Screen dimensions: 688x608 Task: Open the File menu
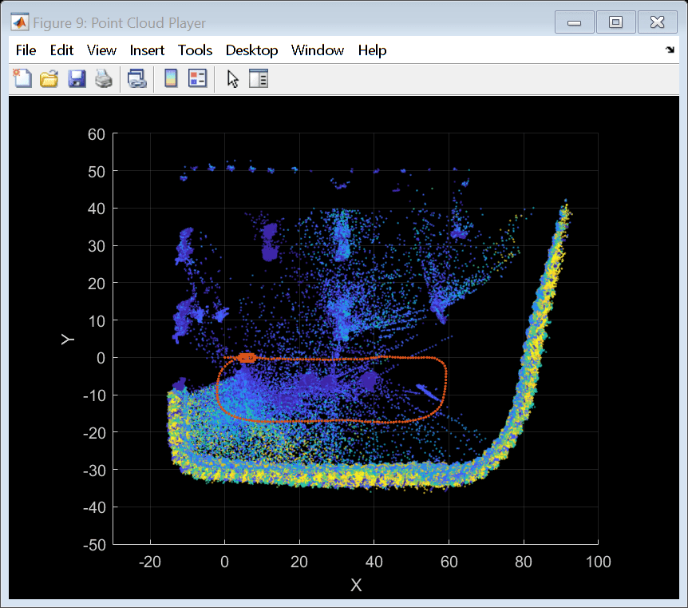coord(26,50)
